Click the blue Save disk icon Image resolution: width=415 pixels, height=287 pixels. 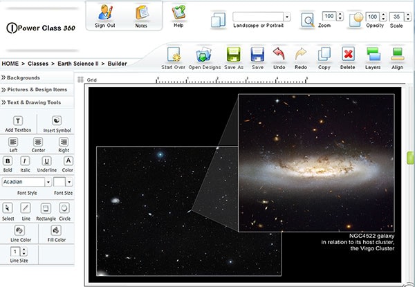tap(257, 54)
